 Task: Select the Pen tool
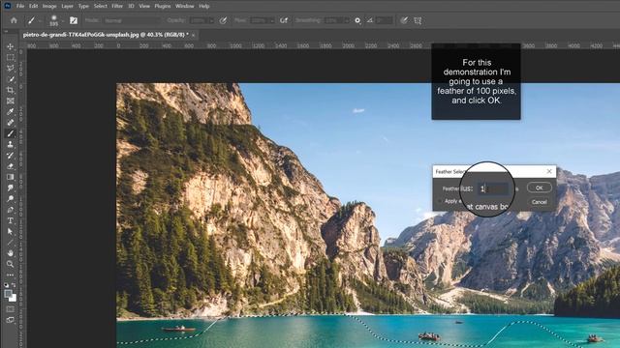point(11,210)
